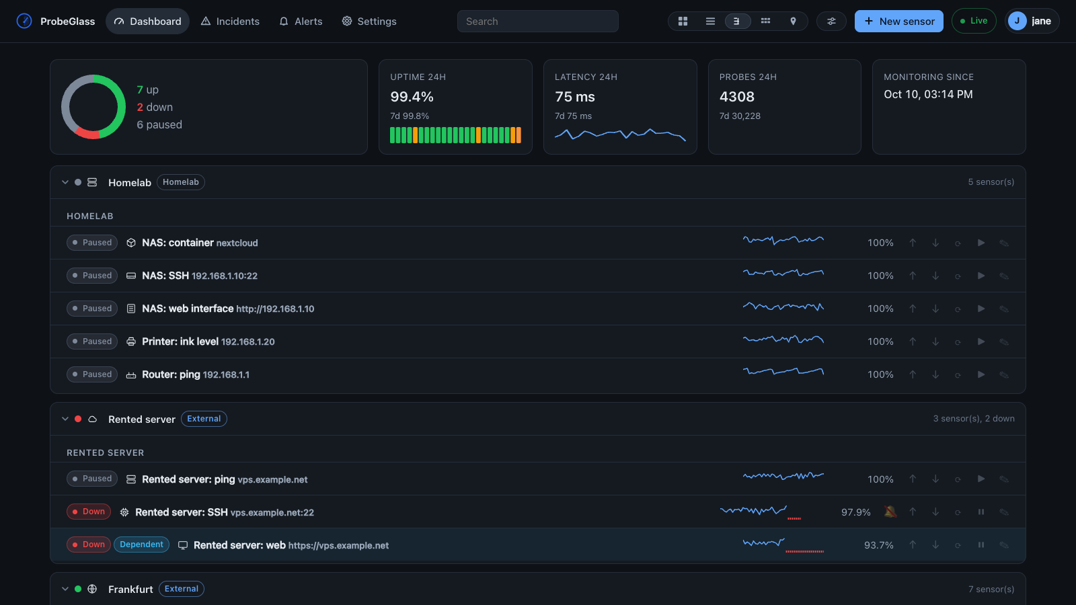1076x605 pixels.
Task: Click the ProbeGlass logo icon
Action: tap(24, 21)
